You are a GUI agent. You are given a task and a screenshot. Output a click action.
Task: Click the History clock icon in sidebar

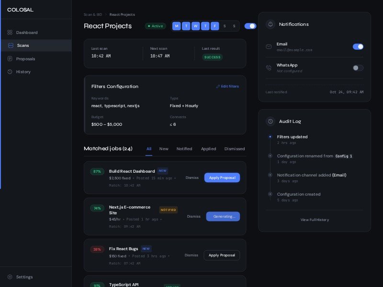point(10,72)
